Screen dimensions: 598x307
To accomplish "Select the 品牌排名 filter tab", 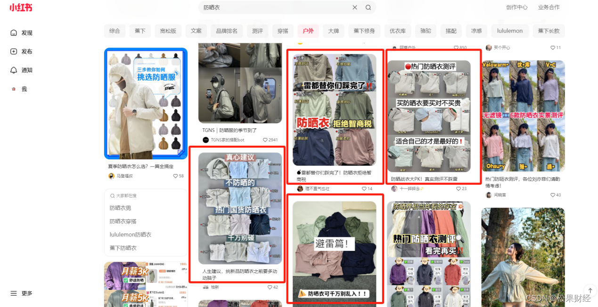I will (227, 31).
